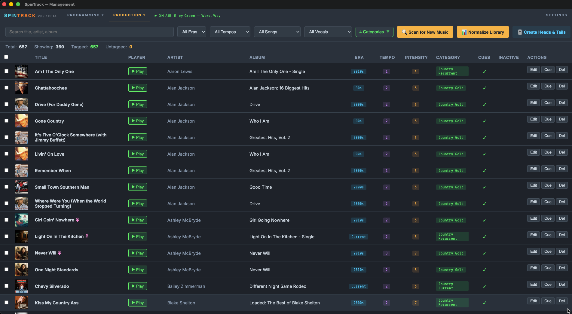This screenshot has height=314, width=572.
Task: Open the Production menu
Action: click(129, 15)
